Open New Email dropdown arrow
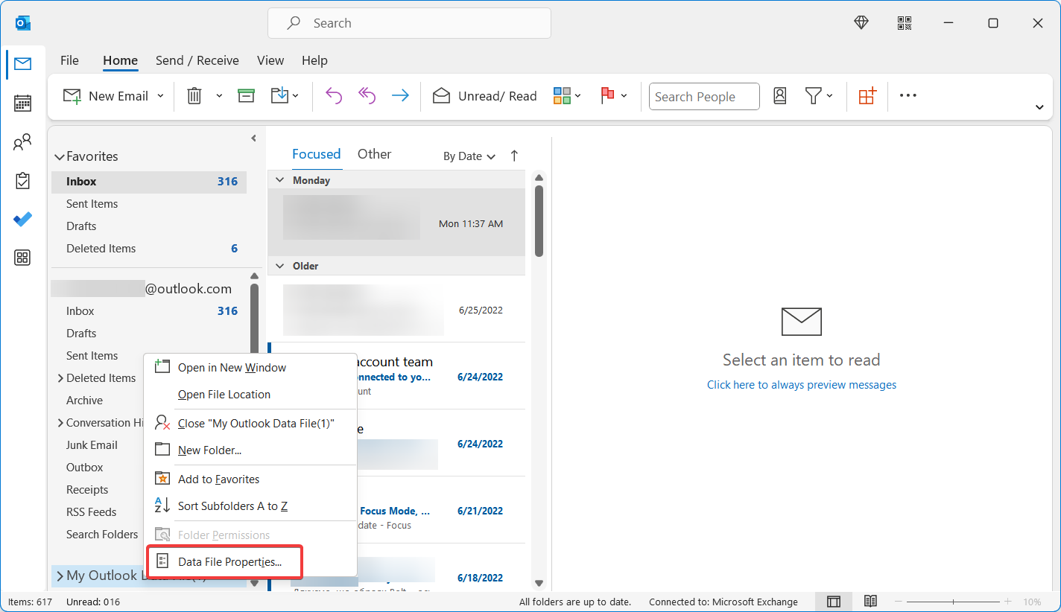 point(160,96)
